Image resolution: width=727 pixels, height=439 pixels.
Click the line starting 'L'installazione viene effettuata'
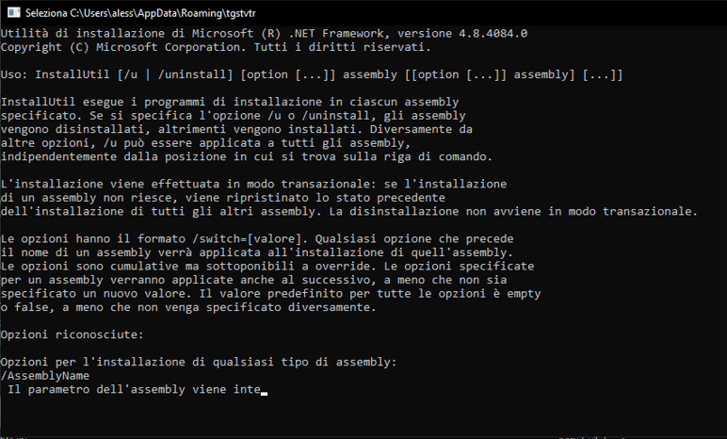[x=253, y=184]
